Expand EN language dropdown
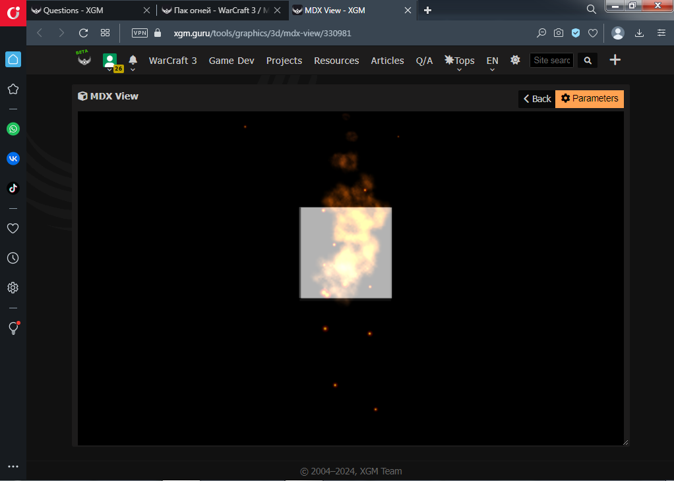Viewport: 674px width, 481px height. point(492,61)
